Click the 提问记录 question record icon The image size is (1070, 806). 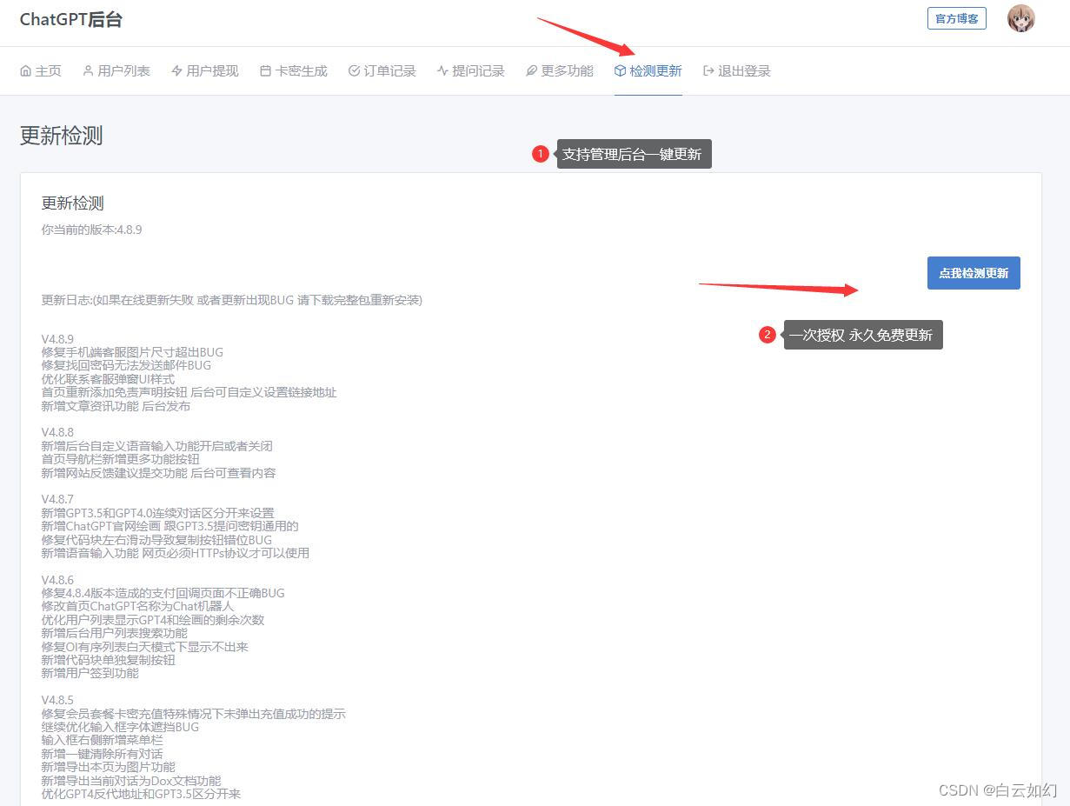(x=442, y=70)
